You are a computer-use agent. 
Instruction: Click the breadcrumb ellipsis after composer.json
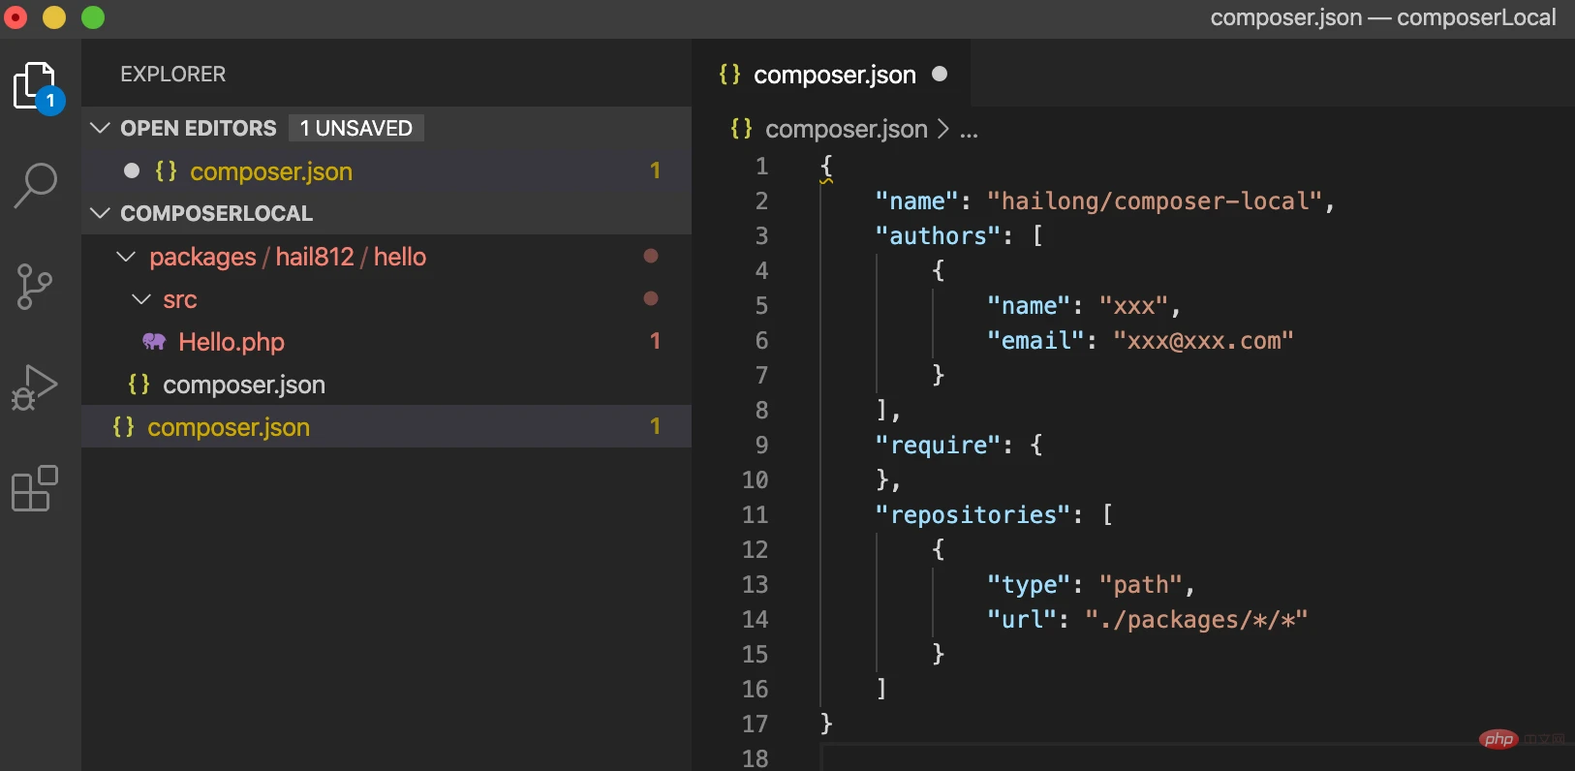tap(969, 130)
